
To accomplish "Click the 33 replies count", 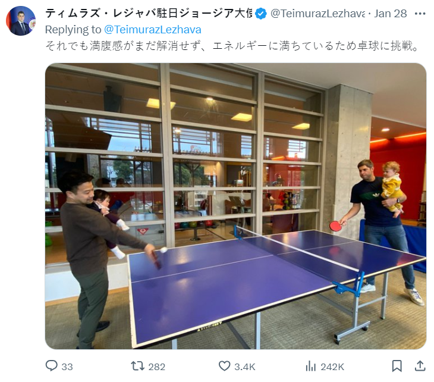I will (x=67, y=367).
